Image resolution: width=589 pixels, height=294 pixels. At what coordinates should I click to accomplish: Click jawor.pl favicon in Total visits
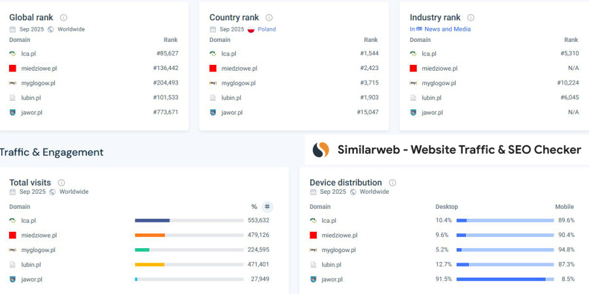pyautogui.click(x=12, y=280)
